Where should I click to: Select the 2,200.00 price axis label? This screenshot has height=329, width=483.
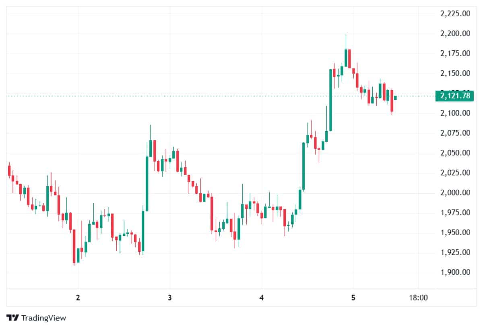coord(455,33)
